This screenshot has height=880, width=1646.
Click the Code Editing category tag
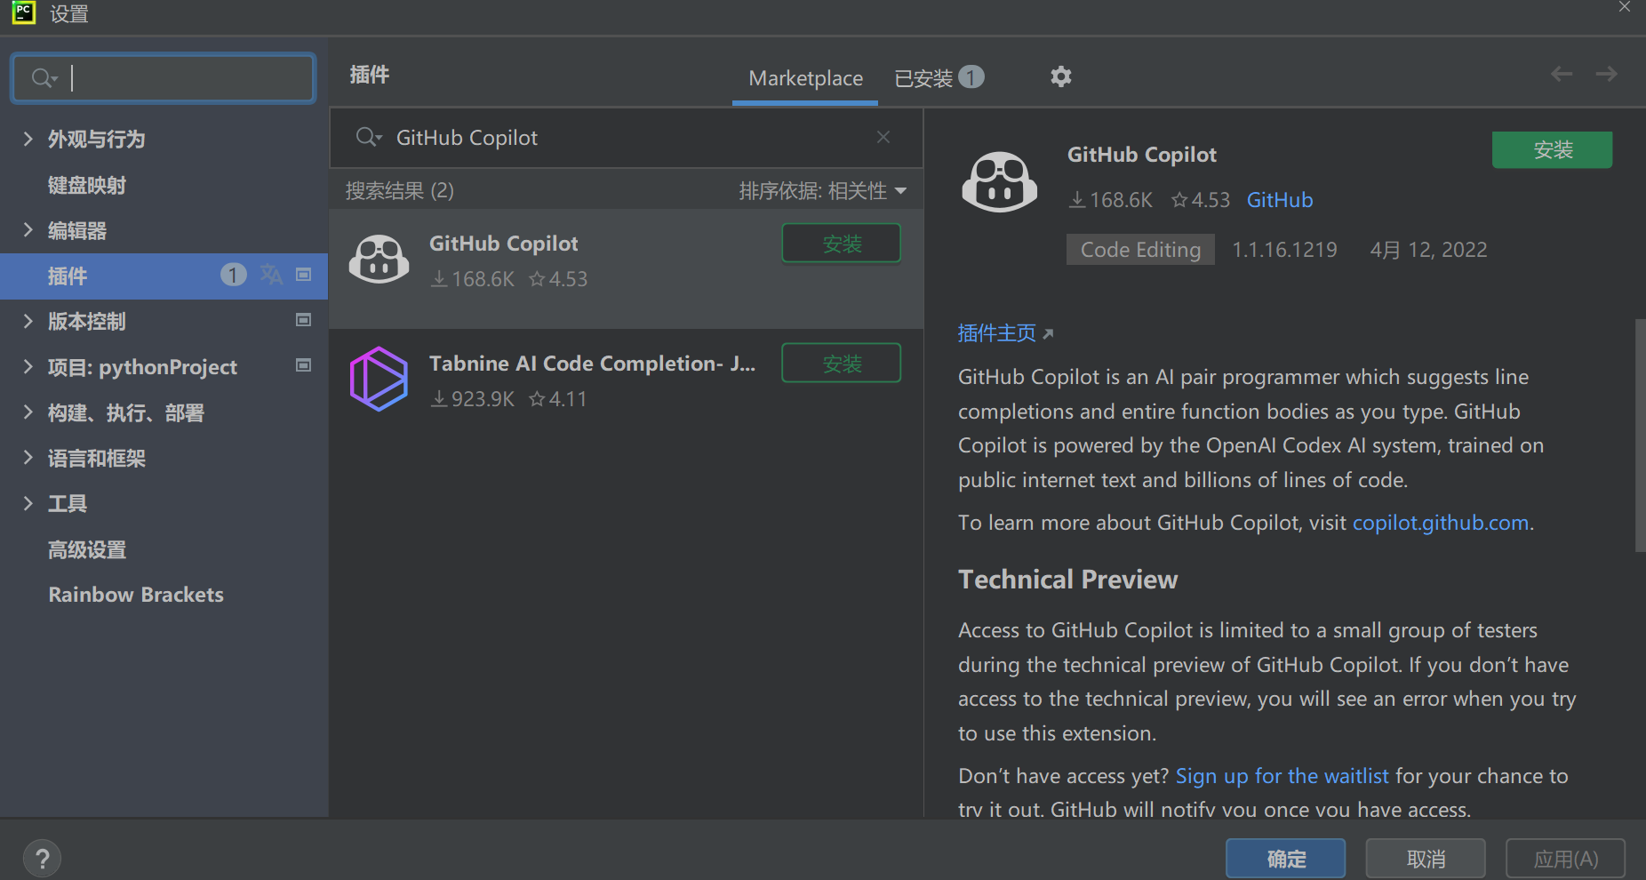[x=1140, y=250]
